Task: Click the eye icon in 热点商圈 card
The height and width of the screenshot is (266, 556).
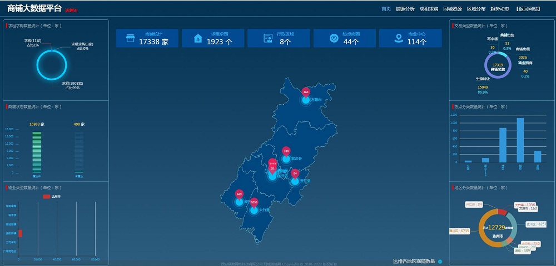Action: [x=334, y=38]
